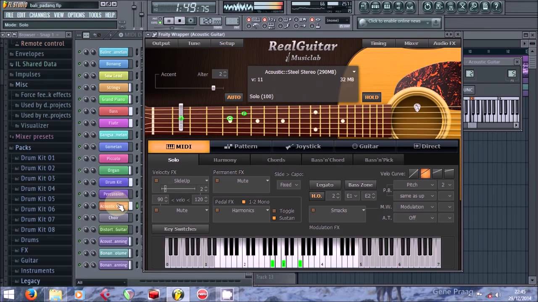Select the third velocity curve icon
The height and width of the screenshot is (302, 538).
[x=437, y=173]
